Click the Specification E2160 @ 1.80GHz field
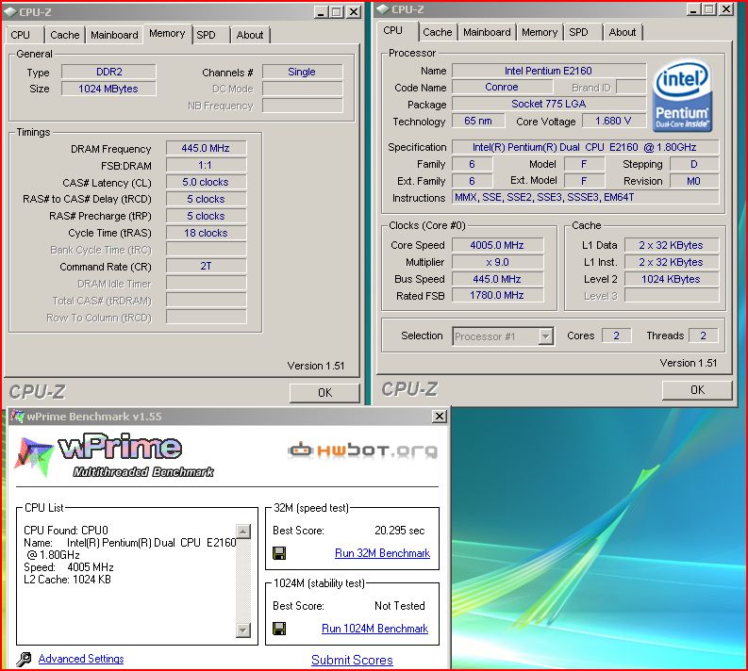This screenshot has height=671, width=748. pos(586,147)
